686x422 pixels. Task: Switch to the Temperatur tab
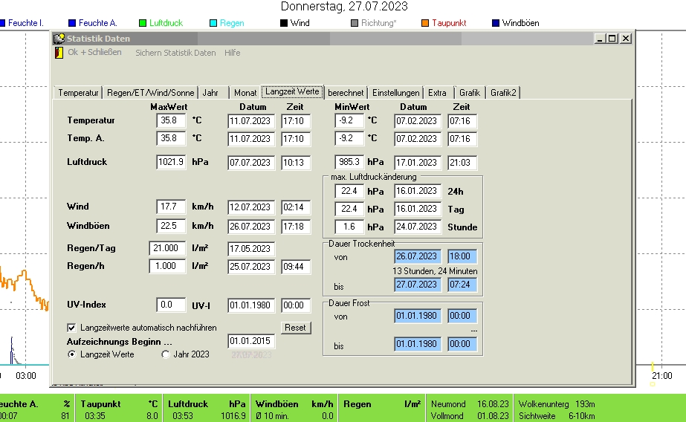point(78,93)
